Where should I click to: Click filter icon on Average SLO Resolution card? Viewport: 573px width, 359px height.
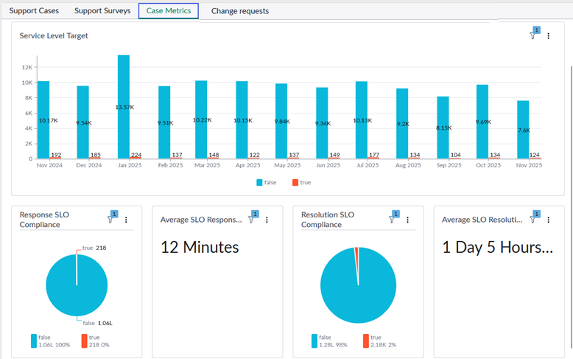[x=532, y=219]
